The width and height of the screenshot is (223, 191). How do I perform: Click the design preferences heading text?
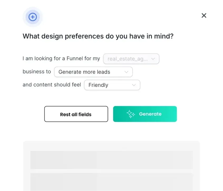point(98,36)
